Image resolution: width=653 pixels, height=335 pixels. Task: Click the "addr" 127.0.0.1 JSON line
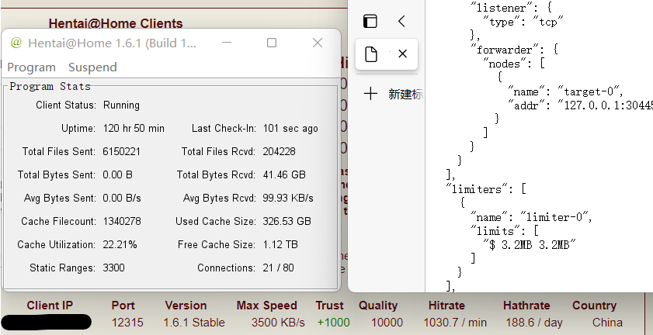[x=580, y=105]
